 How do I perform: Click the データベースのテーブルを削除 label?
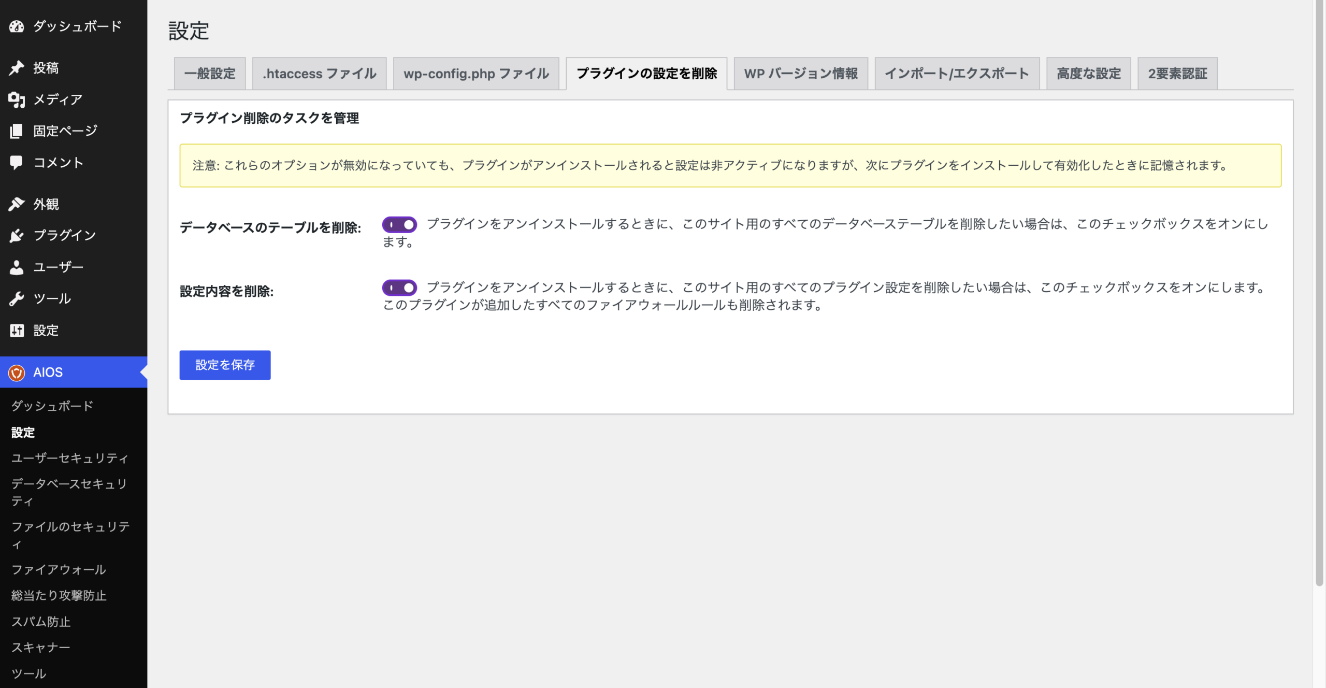(x=270, y=228)
